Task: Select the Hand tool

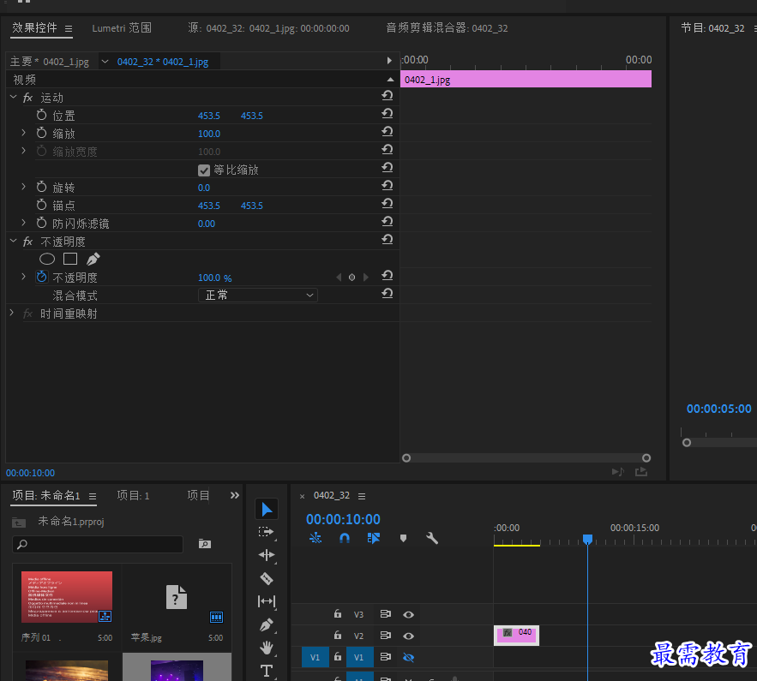Action: pyautogui.click(x=267, y=648)
